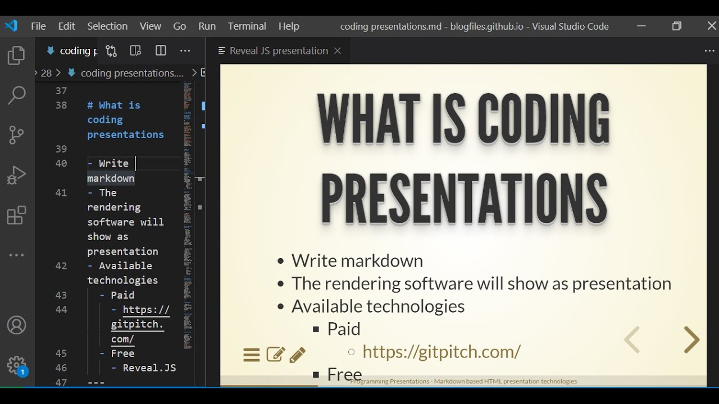Click '- Free' in the editor
Image resolution: width=719 pixels, height=404 pixels.
click(117, 353)
